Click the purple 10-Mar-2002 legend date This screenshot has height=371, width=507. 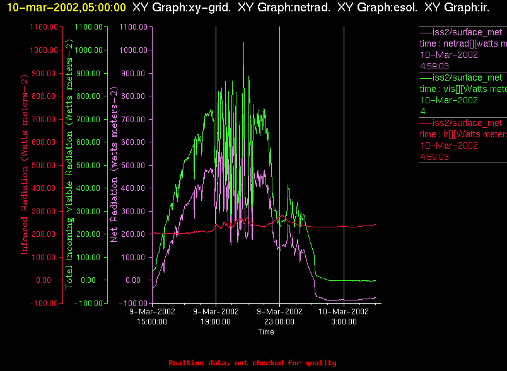tap(449, 55)
